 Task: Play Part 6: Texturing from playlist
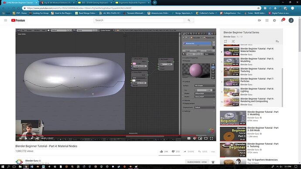tap(251, 72)
